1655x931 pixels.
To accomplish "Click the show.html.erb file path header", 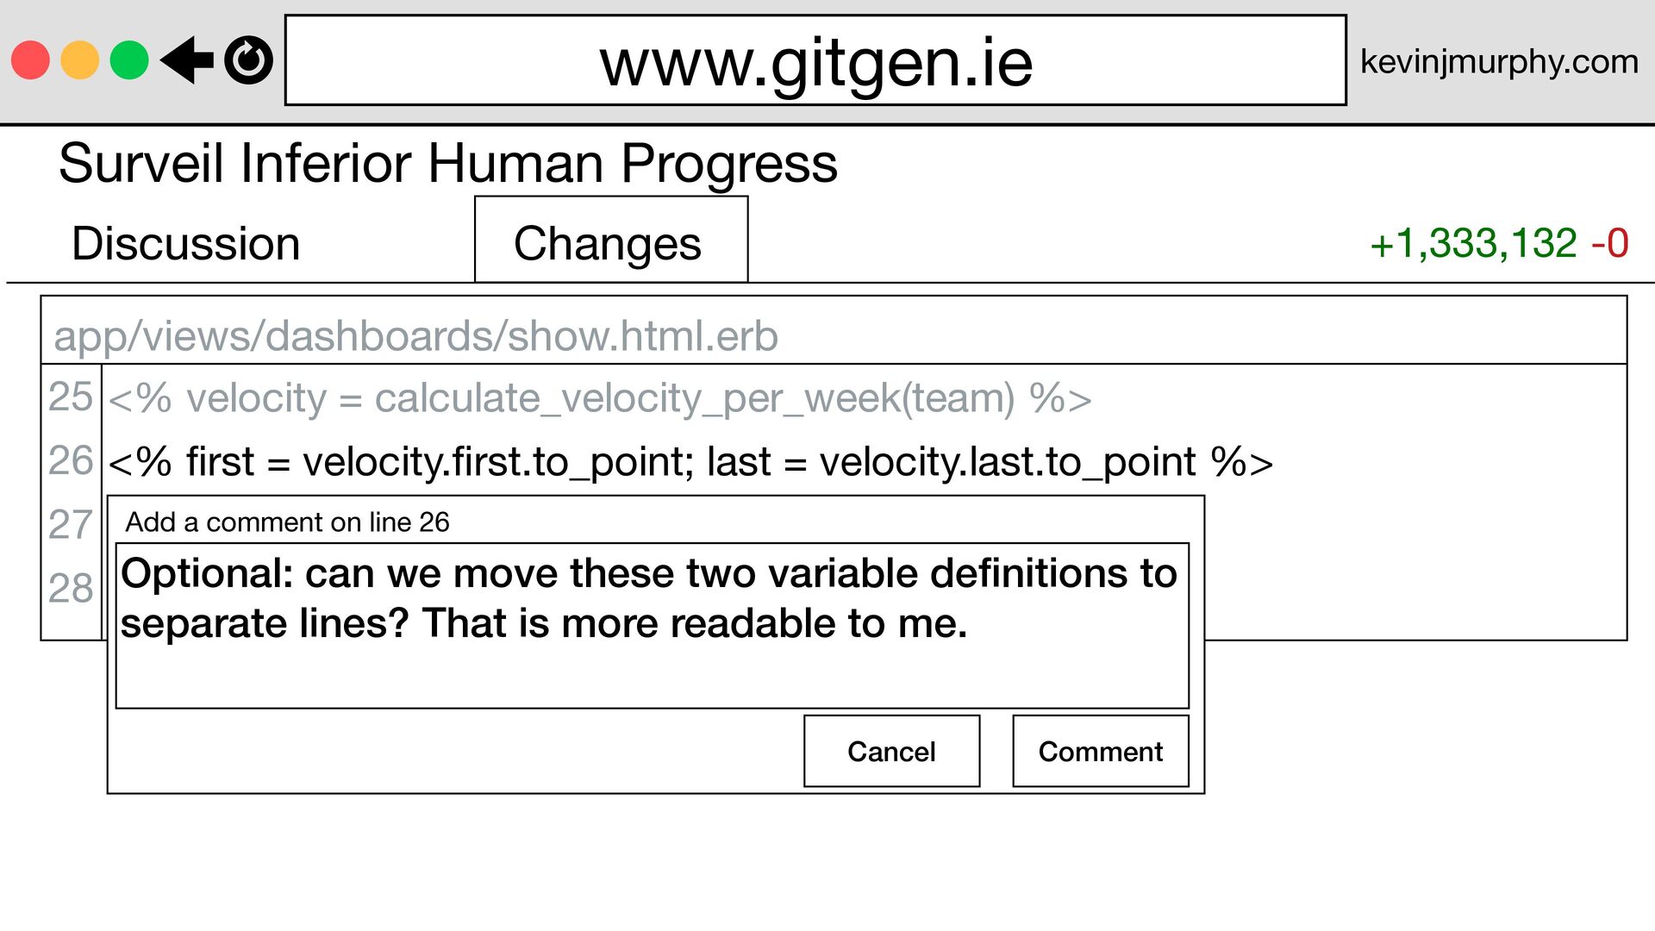I will click(415, 336).
